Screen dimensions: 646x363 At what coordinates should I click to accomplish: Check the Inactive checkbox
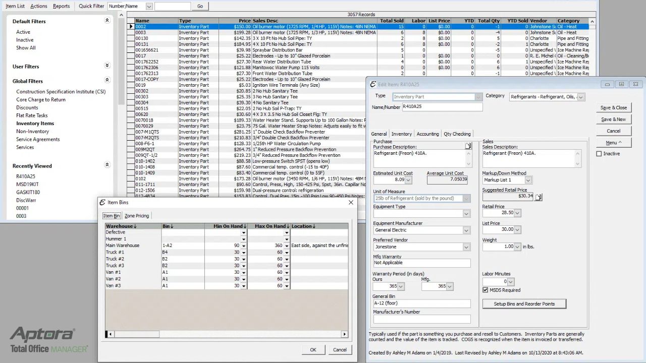(x=599, y=154)
